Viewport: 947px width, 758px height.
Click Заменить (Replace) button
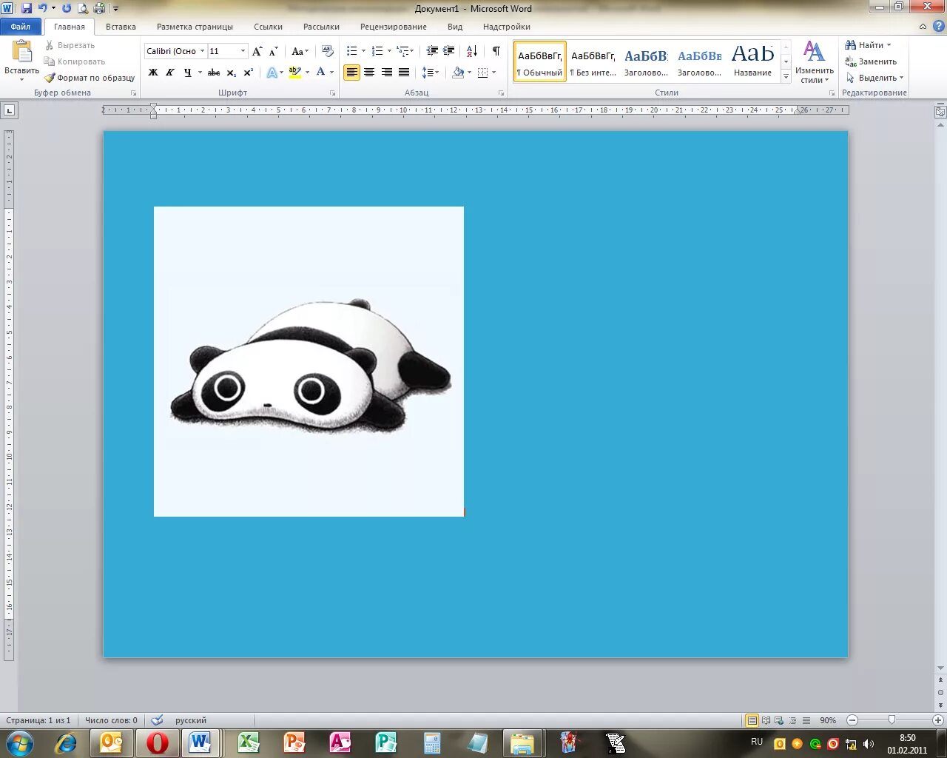(872, 61)
